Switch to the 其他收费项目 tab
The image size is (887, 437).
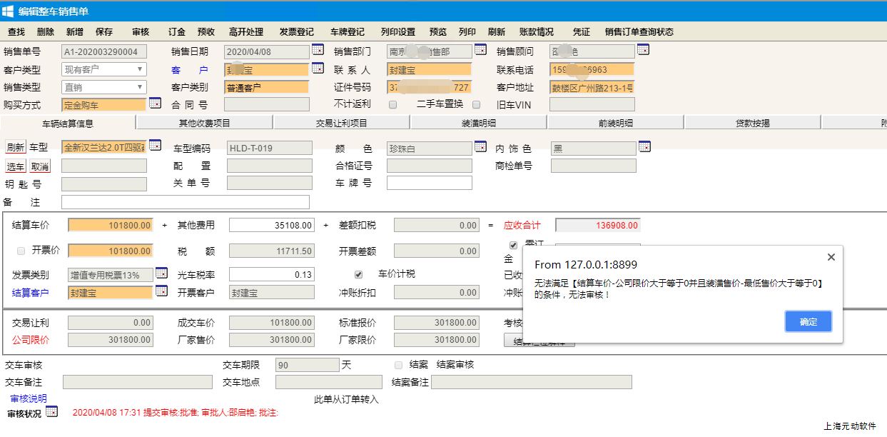204,123
